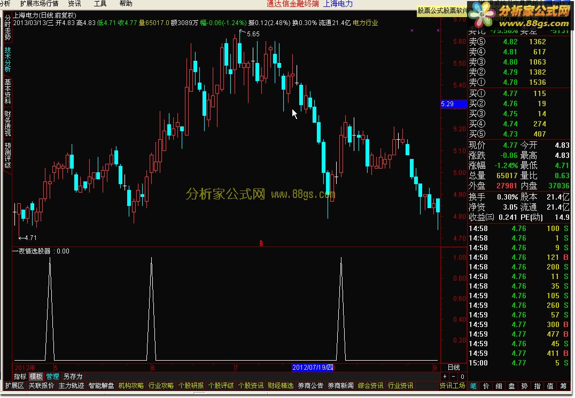Zoom out chart with minus button
The height and width of the screenshot is (398, 575).
click(454, 377)
